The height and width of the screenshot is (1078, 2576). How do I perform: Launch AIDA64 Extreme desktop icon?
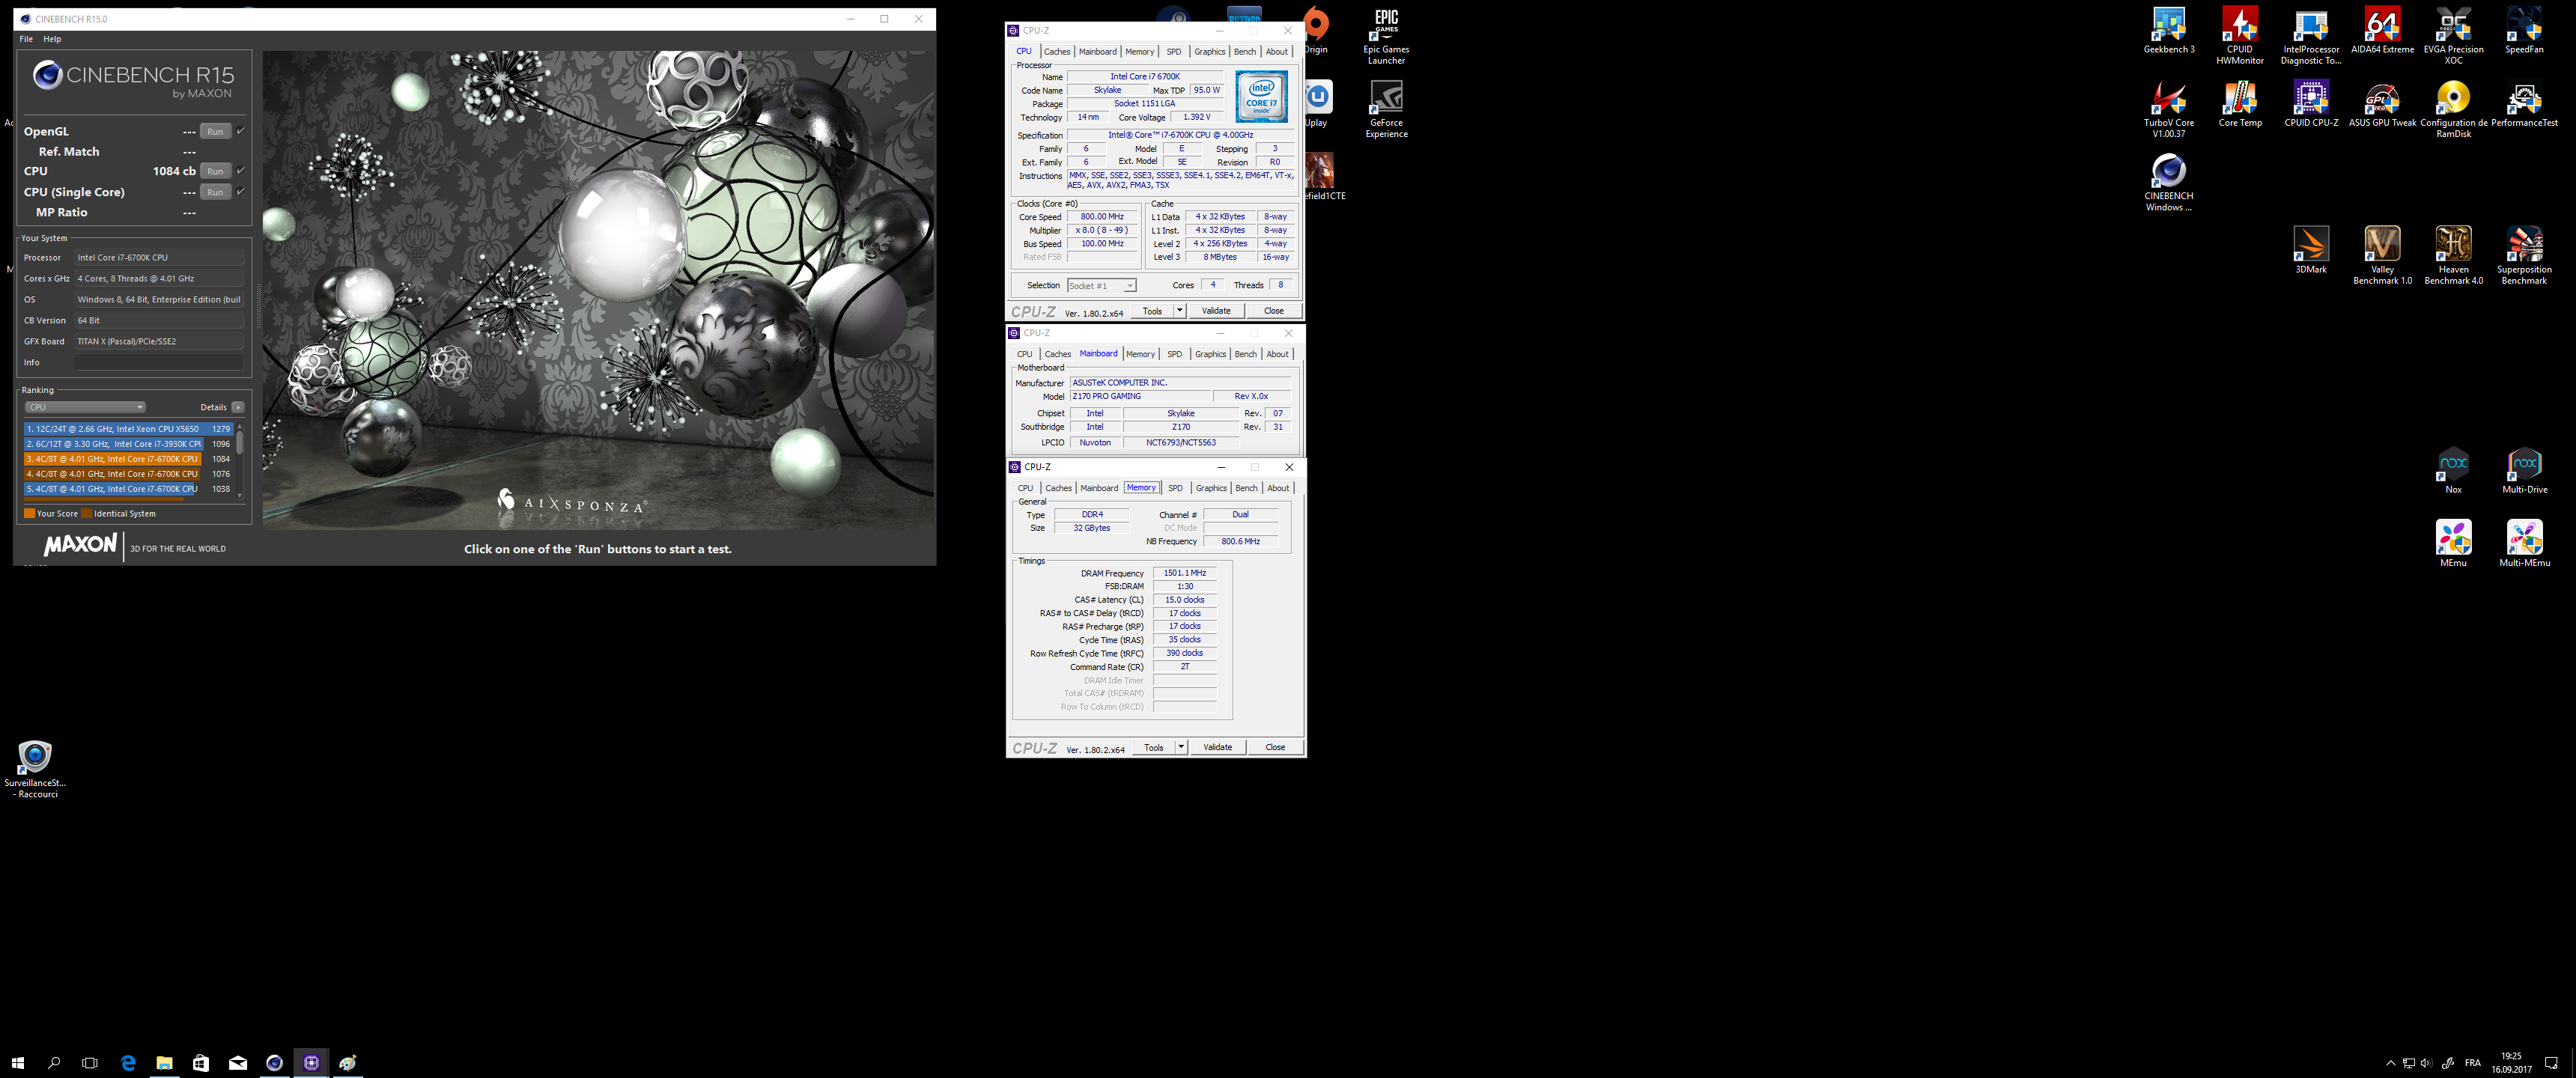tap(2382, 30)
